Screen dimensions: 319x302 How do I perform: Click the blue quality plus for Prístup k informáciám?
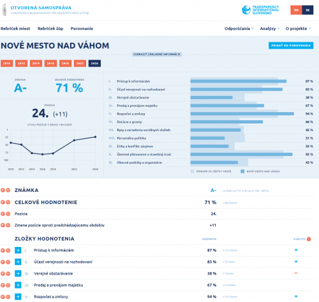[296, 250]
